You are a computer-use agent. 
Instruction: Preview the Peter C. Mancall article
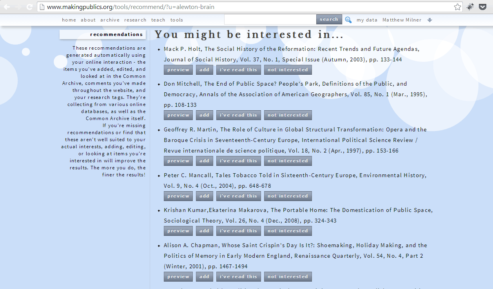(178, 196)
